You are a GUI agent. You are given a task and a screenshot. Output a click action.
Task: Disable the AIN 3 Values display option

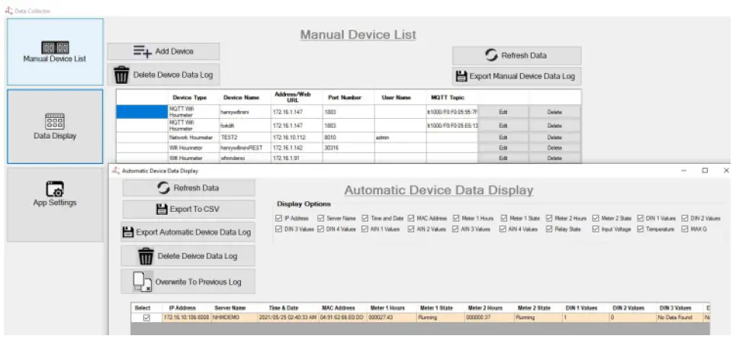[x=456, y=229]
